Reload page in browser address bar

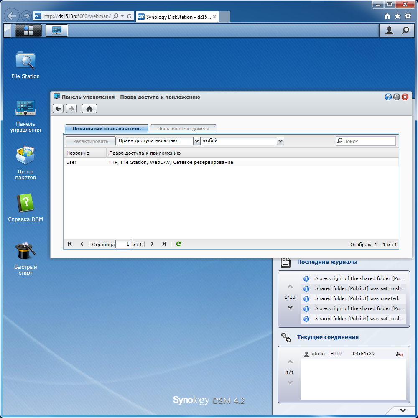coord(129,16)
